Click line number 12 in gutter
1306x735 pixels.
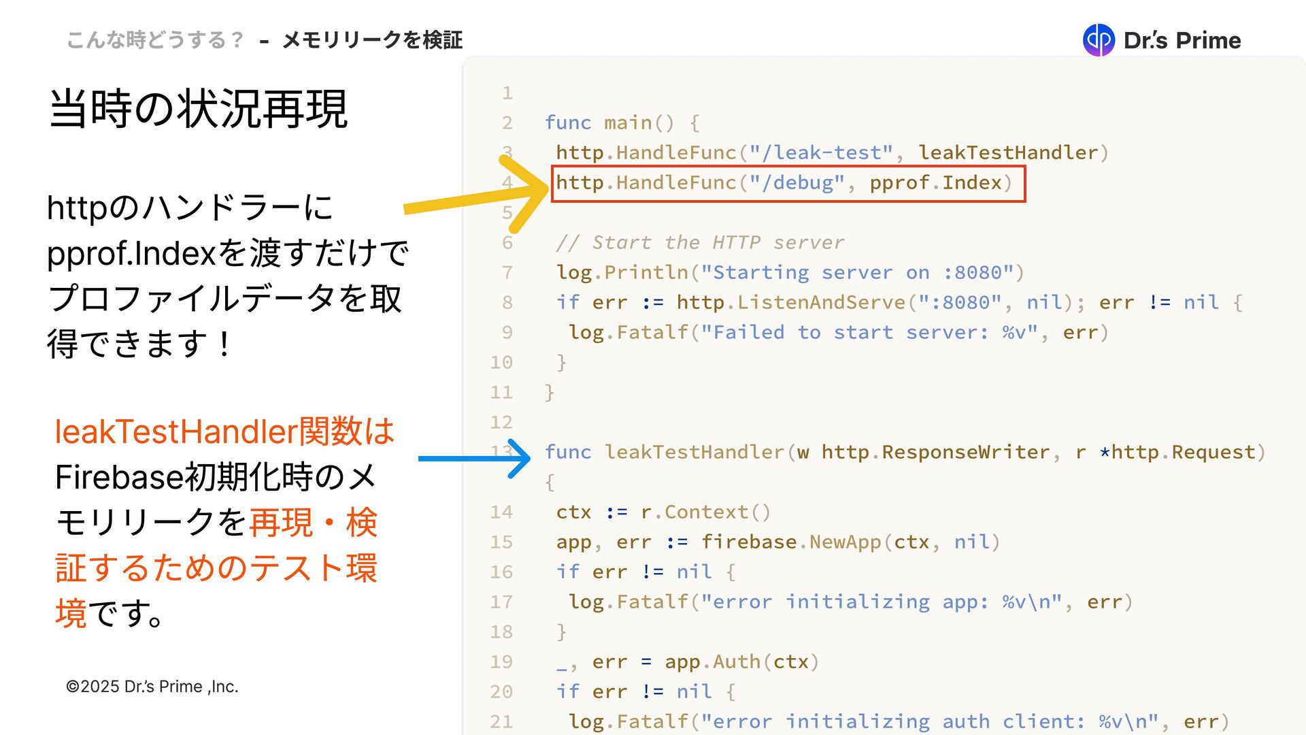[501, 422]
